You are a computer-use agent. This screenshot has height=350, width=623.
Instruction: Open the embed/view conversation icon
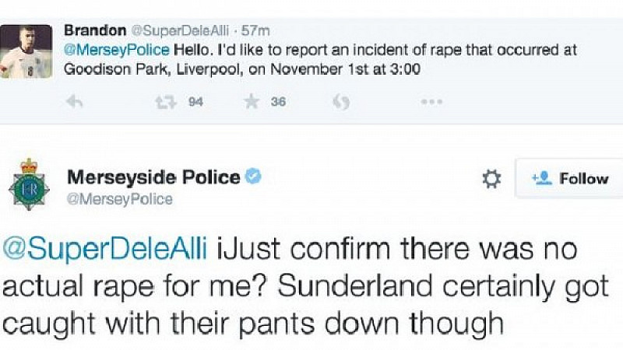click(341, 103)
